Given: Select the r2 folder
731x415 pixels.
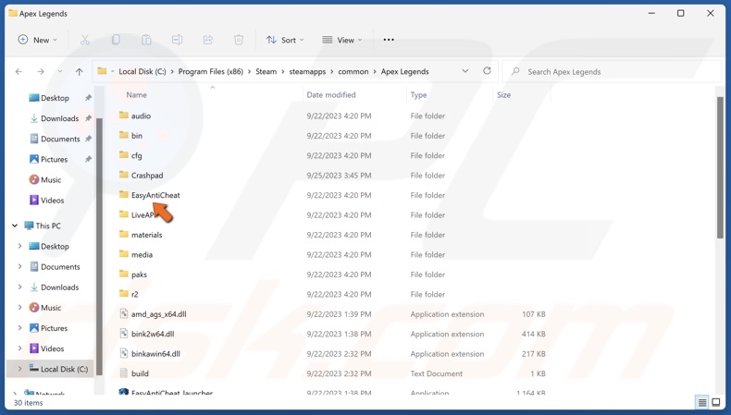Looking at the screenshot, I should point(135,294).
